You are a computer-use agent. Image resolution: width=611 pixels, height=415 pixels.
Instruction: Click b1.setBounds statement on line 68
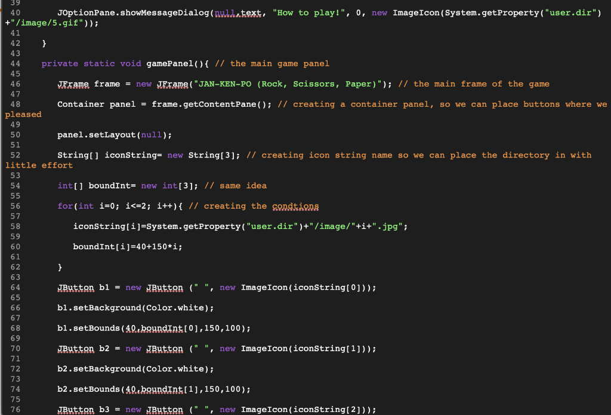tap(154, 328)
